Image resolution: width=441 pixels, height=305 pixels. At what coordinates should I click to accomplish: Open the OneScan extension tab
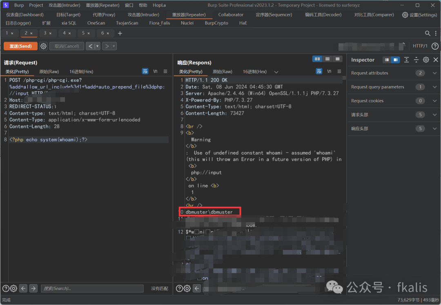pyautogui.click(x=96, y=23)
